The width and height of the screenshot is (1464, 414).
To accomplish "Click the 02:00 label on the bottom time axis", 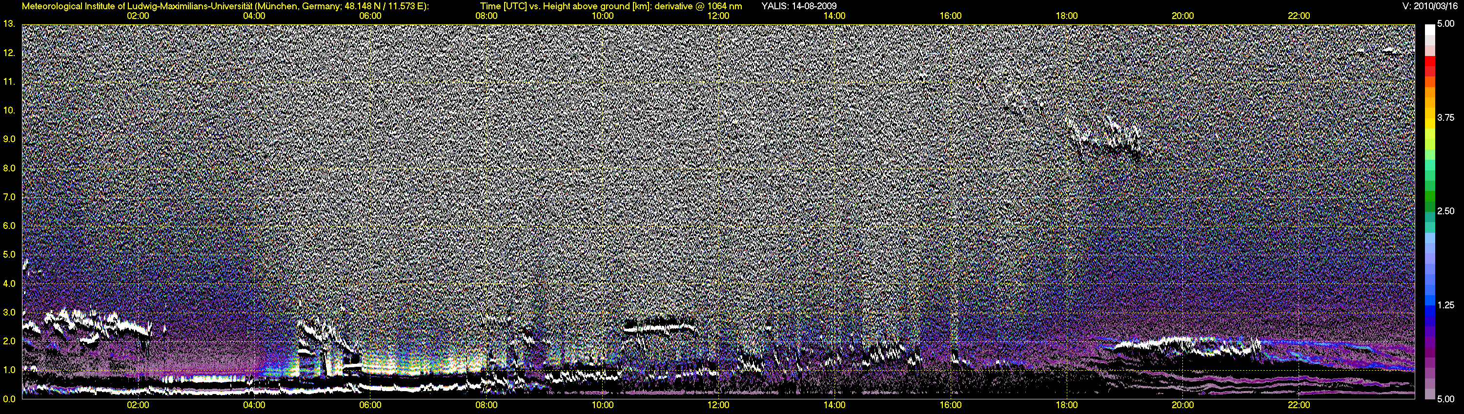I will 138,406.
